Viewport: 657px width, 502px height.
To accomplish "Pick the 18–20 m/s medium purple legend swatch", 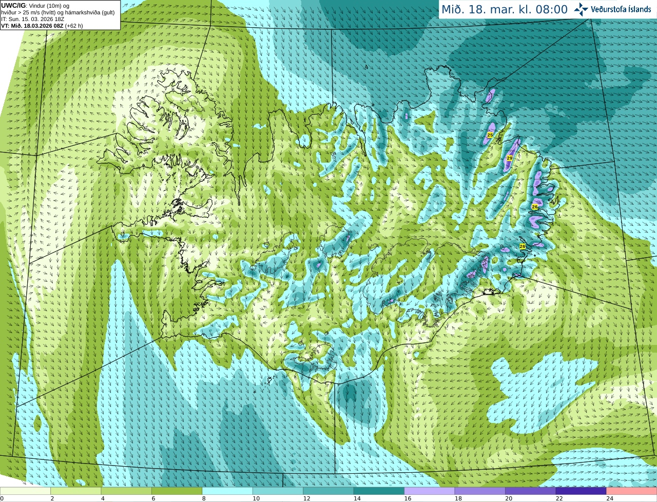I will 480,491.
